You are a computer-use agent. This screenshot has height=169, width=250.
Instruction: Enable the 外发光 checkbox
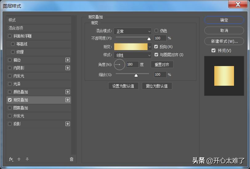click(x=10, y=116)
